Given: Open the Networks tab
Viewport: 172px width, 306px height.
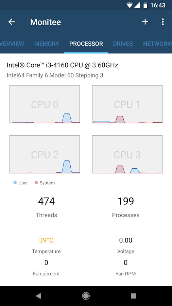Looking at the screenshot, I should pos(158,44).
